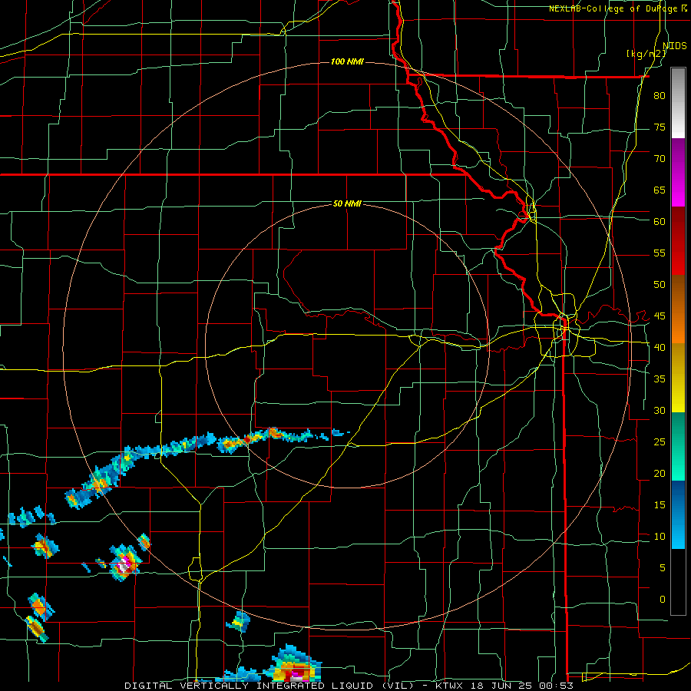Click the scale value 50
The width and height of the screenshot is (691, 691).
point(660,284)
